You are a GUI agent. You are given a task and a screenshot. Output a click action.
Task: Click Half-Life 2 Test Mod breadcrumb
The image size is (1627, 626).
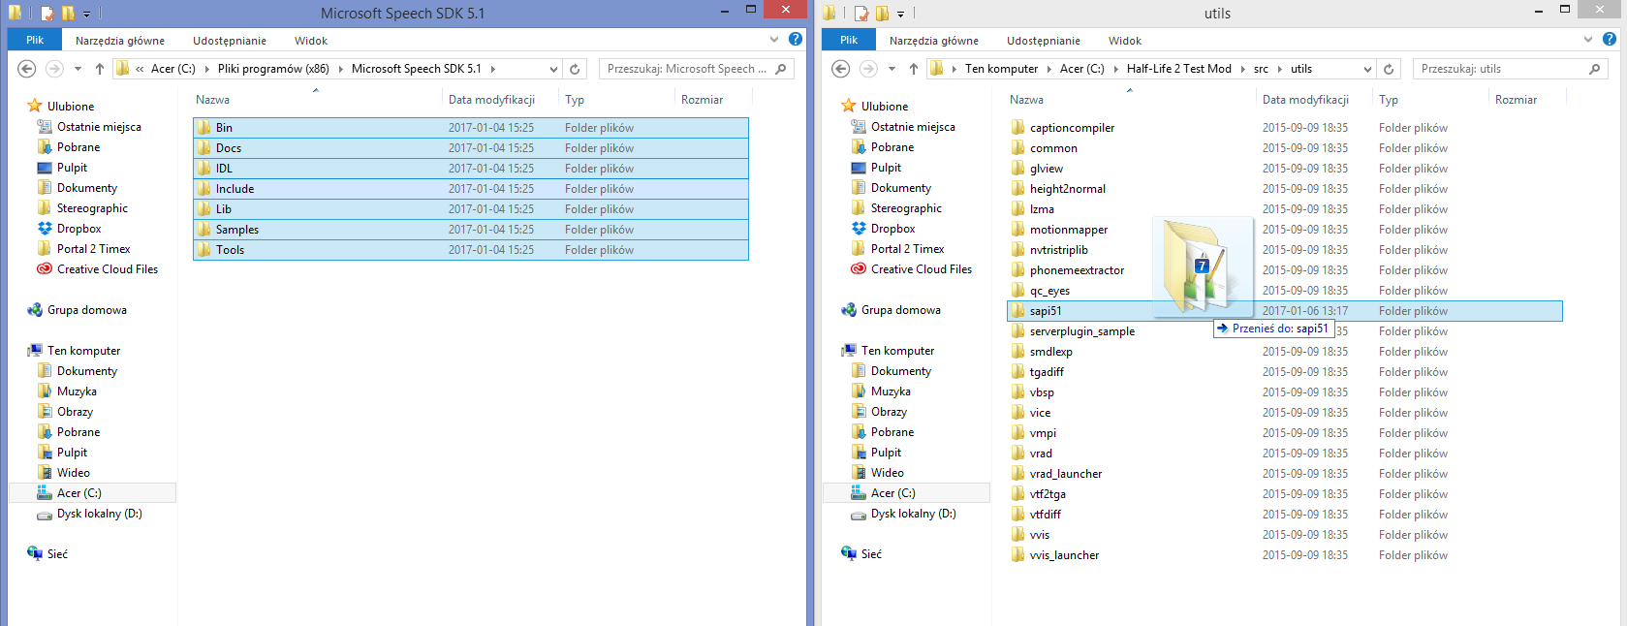click(x=1178, y=69)
